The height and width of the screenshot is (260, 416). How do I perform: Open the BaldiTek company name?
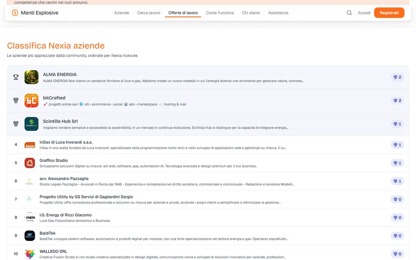48,233
